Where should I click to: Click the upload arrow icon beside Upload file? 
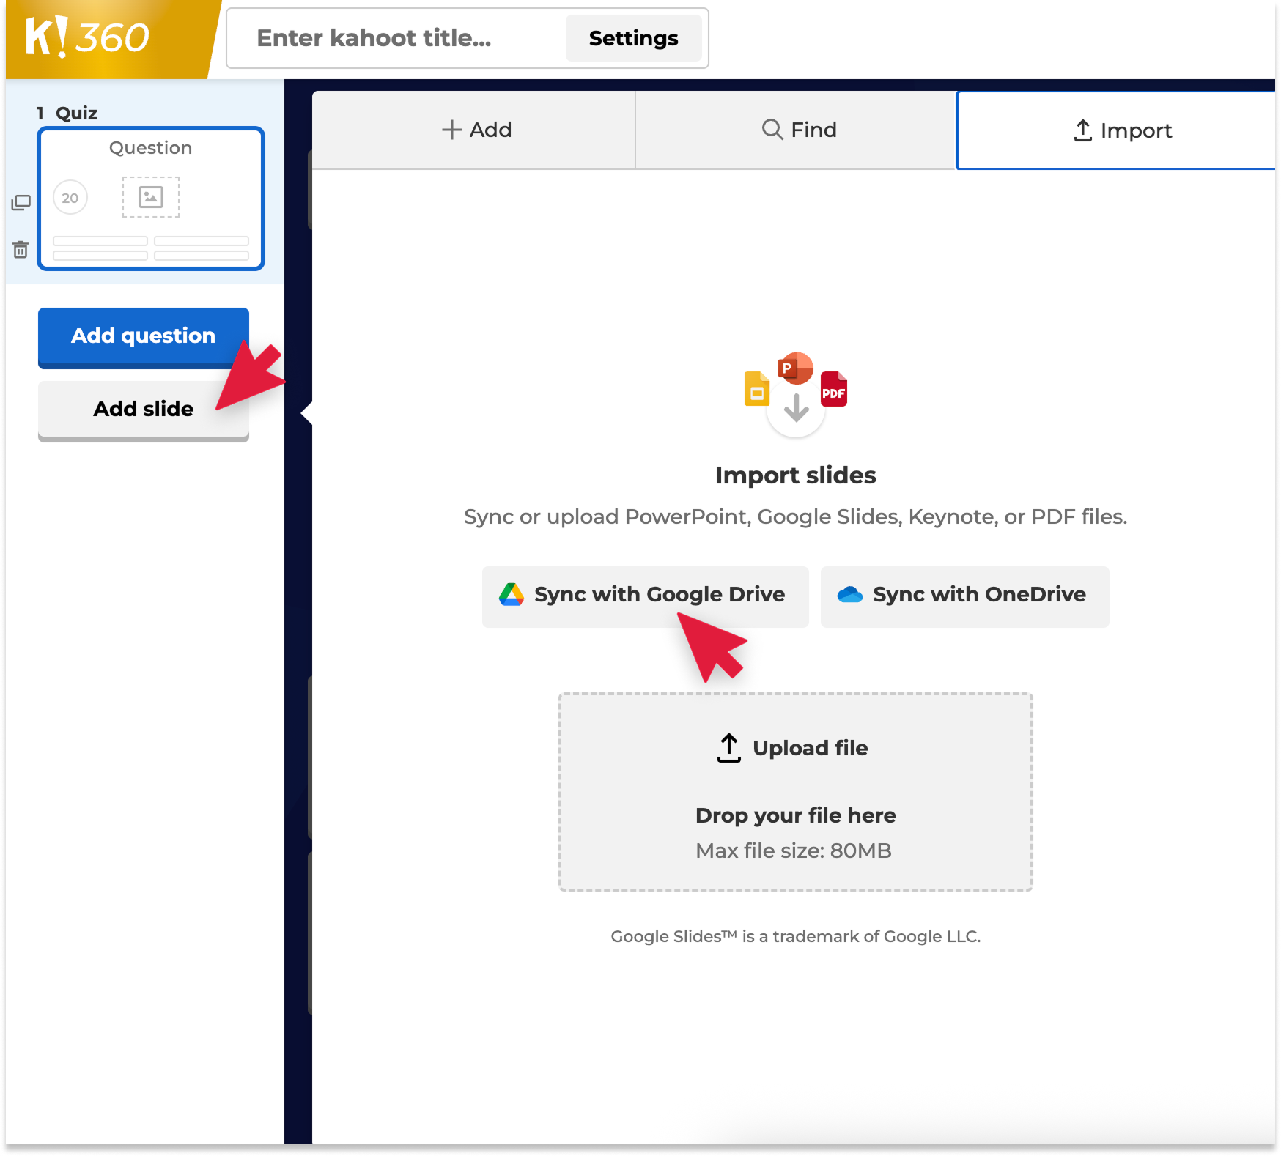[x=728, y=748]
